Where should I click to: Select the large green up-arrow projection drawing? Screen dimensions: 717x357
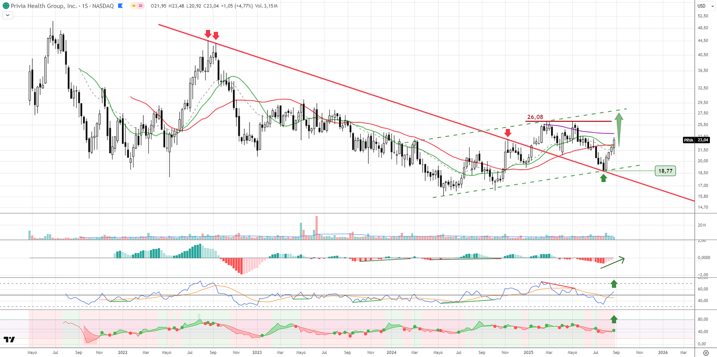click(619, 129)
